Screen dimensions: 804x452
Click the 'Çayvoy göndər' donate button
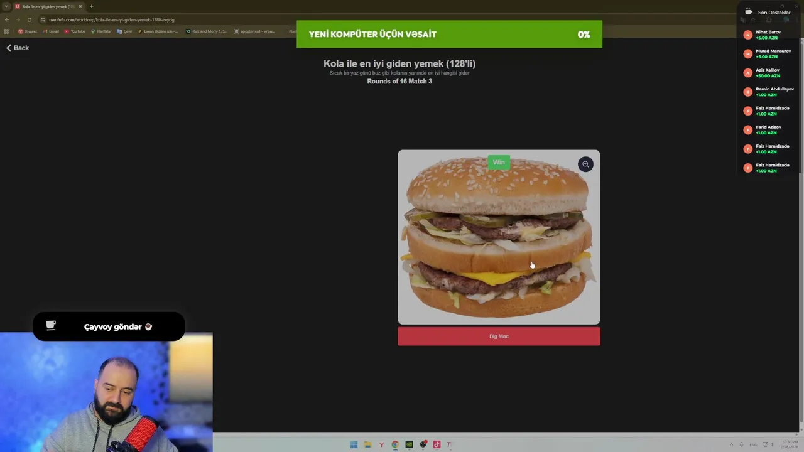(109, 326)
